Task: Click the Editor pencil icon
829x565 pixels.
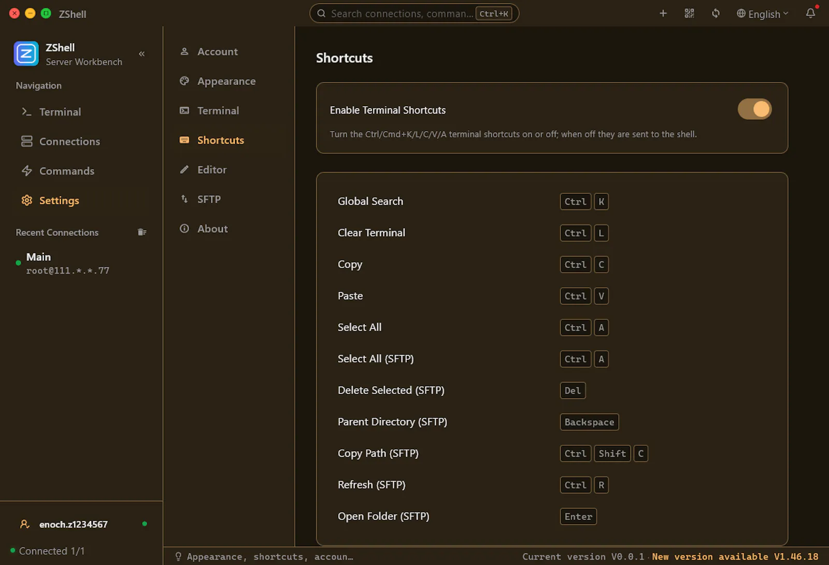Action: click(184, 169)
